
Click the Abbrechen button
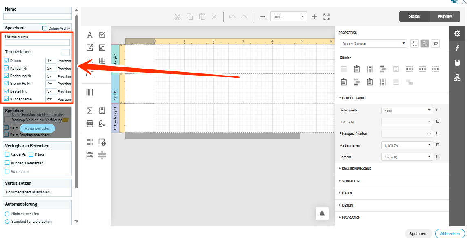point(450,233)
